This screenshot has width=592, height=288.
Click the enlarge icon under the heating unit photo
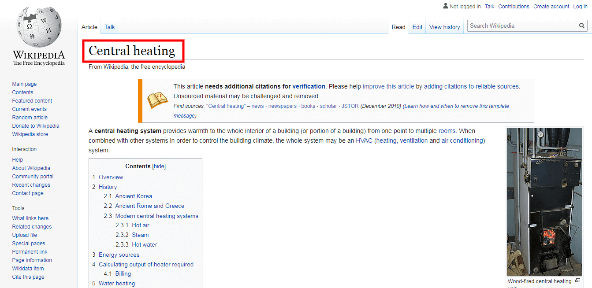[577, 281]
